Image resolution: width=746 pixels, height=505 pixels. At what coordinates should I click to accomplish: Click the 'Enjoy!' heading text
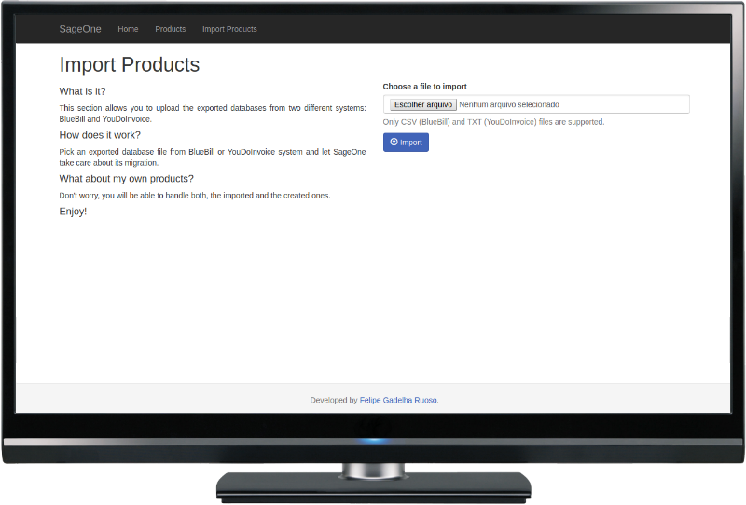click(73, 212)
